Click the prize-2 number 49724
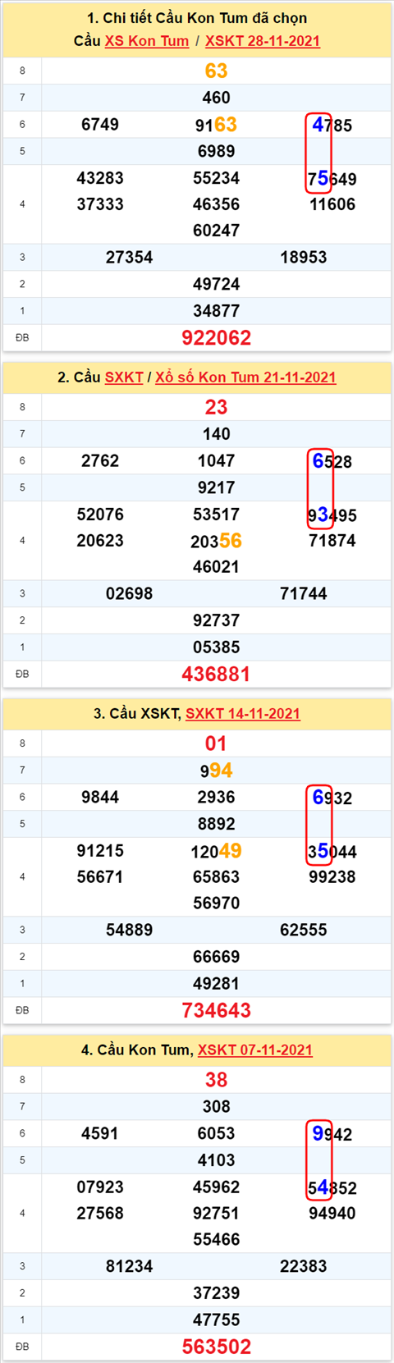Screen dimensions: 394x1363 pos(217,285)
